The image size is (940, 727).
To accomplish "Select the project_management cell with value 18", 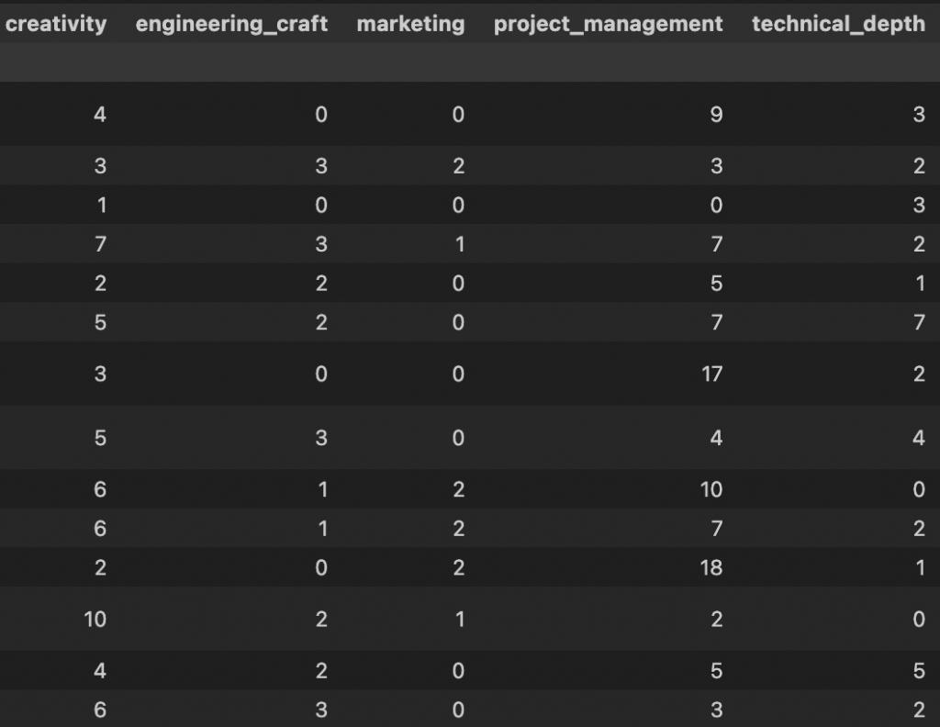I will [711, 567].
